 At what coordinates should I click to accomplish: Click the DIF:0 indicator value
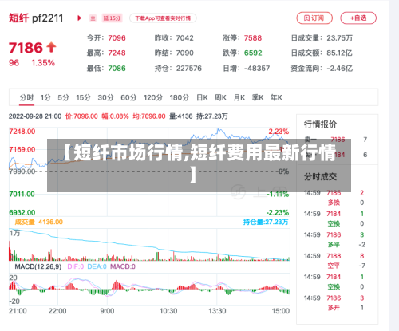click(76, 266)
